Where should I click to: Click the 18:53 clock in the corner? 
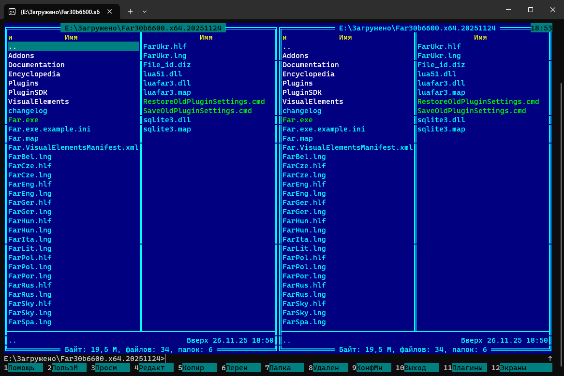(541, 28)
